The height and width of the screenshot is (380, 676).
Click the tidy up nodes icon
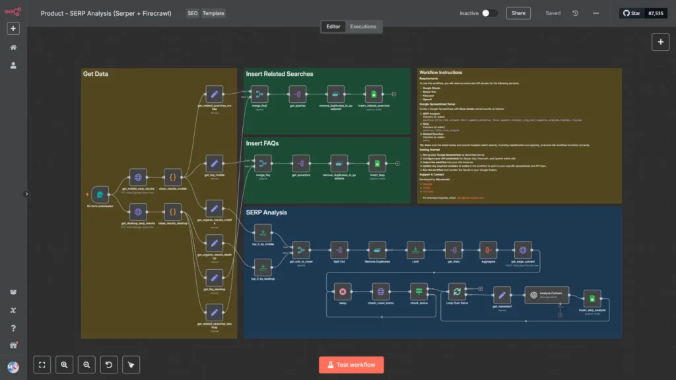(x=131, y=365)
